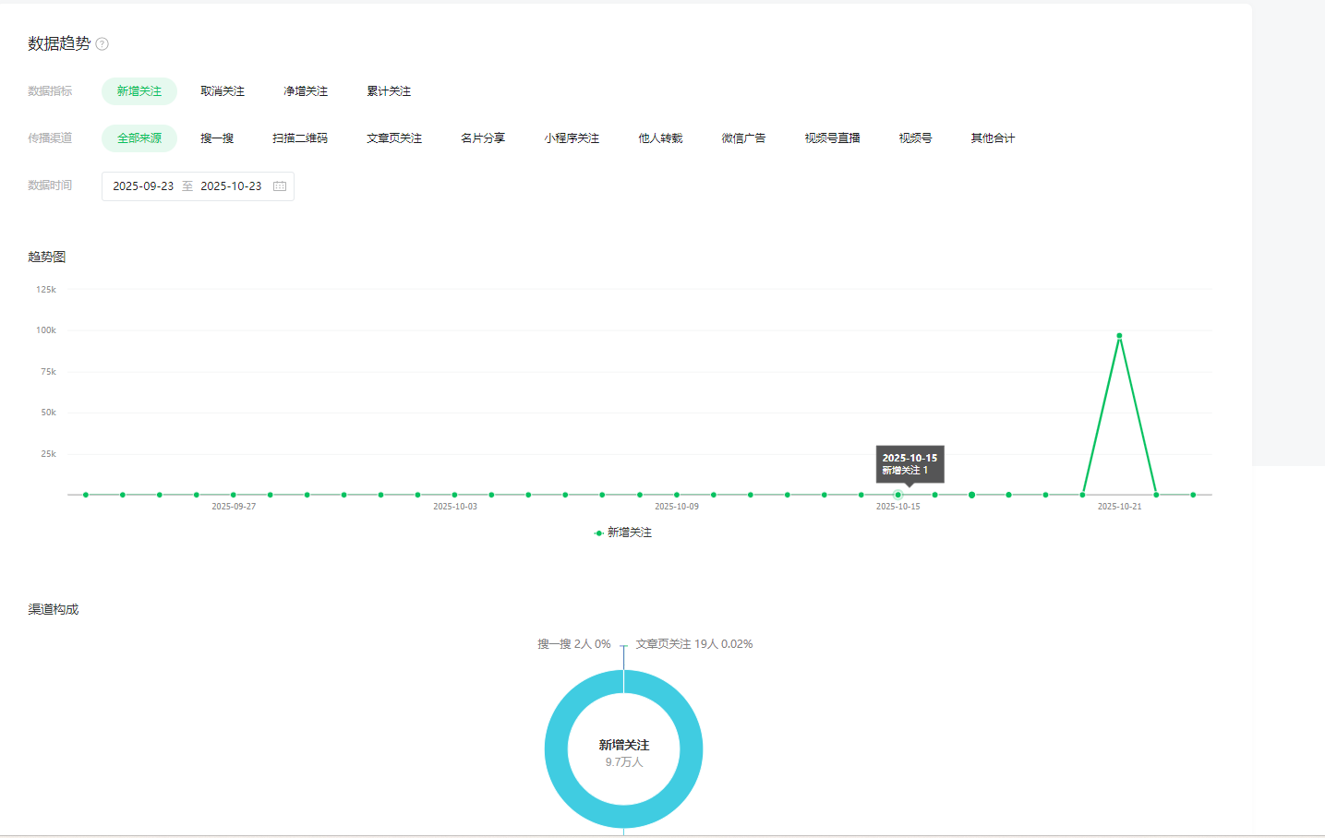Select 其他合计 channel filter

(x=993, y=138)
